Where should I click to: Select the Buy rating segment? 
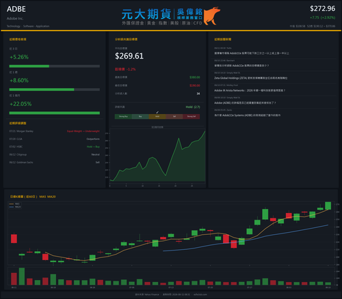pyautogui.click(x=140, y=117)
